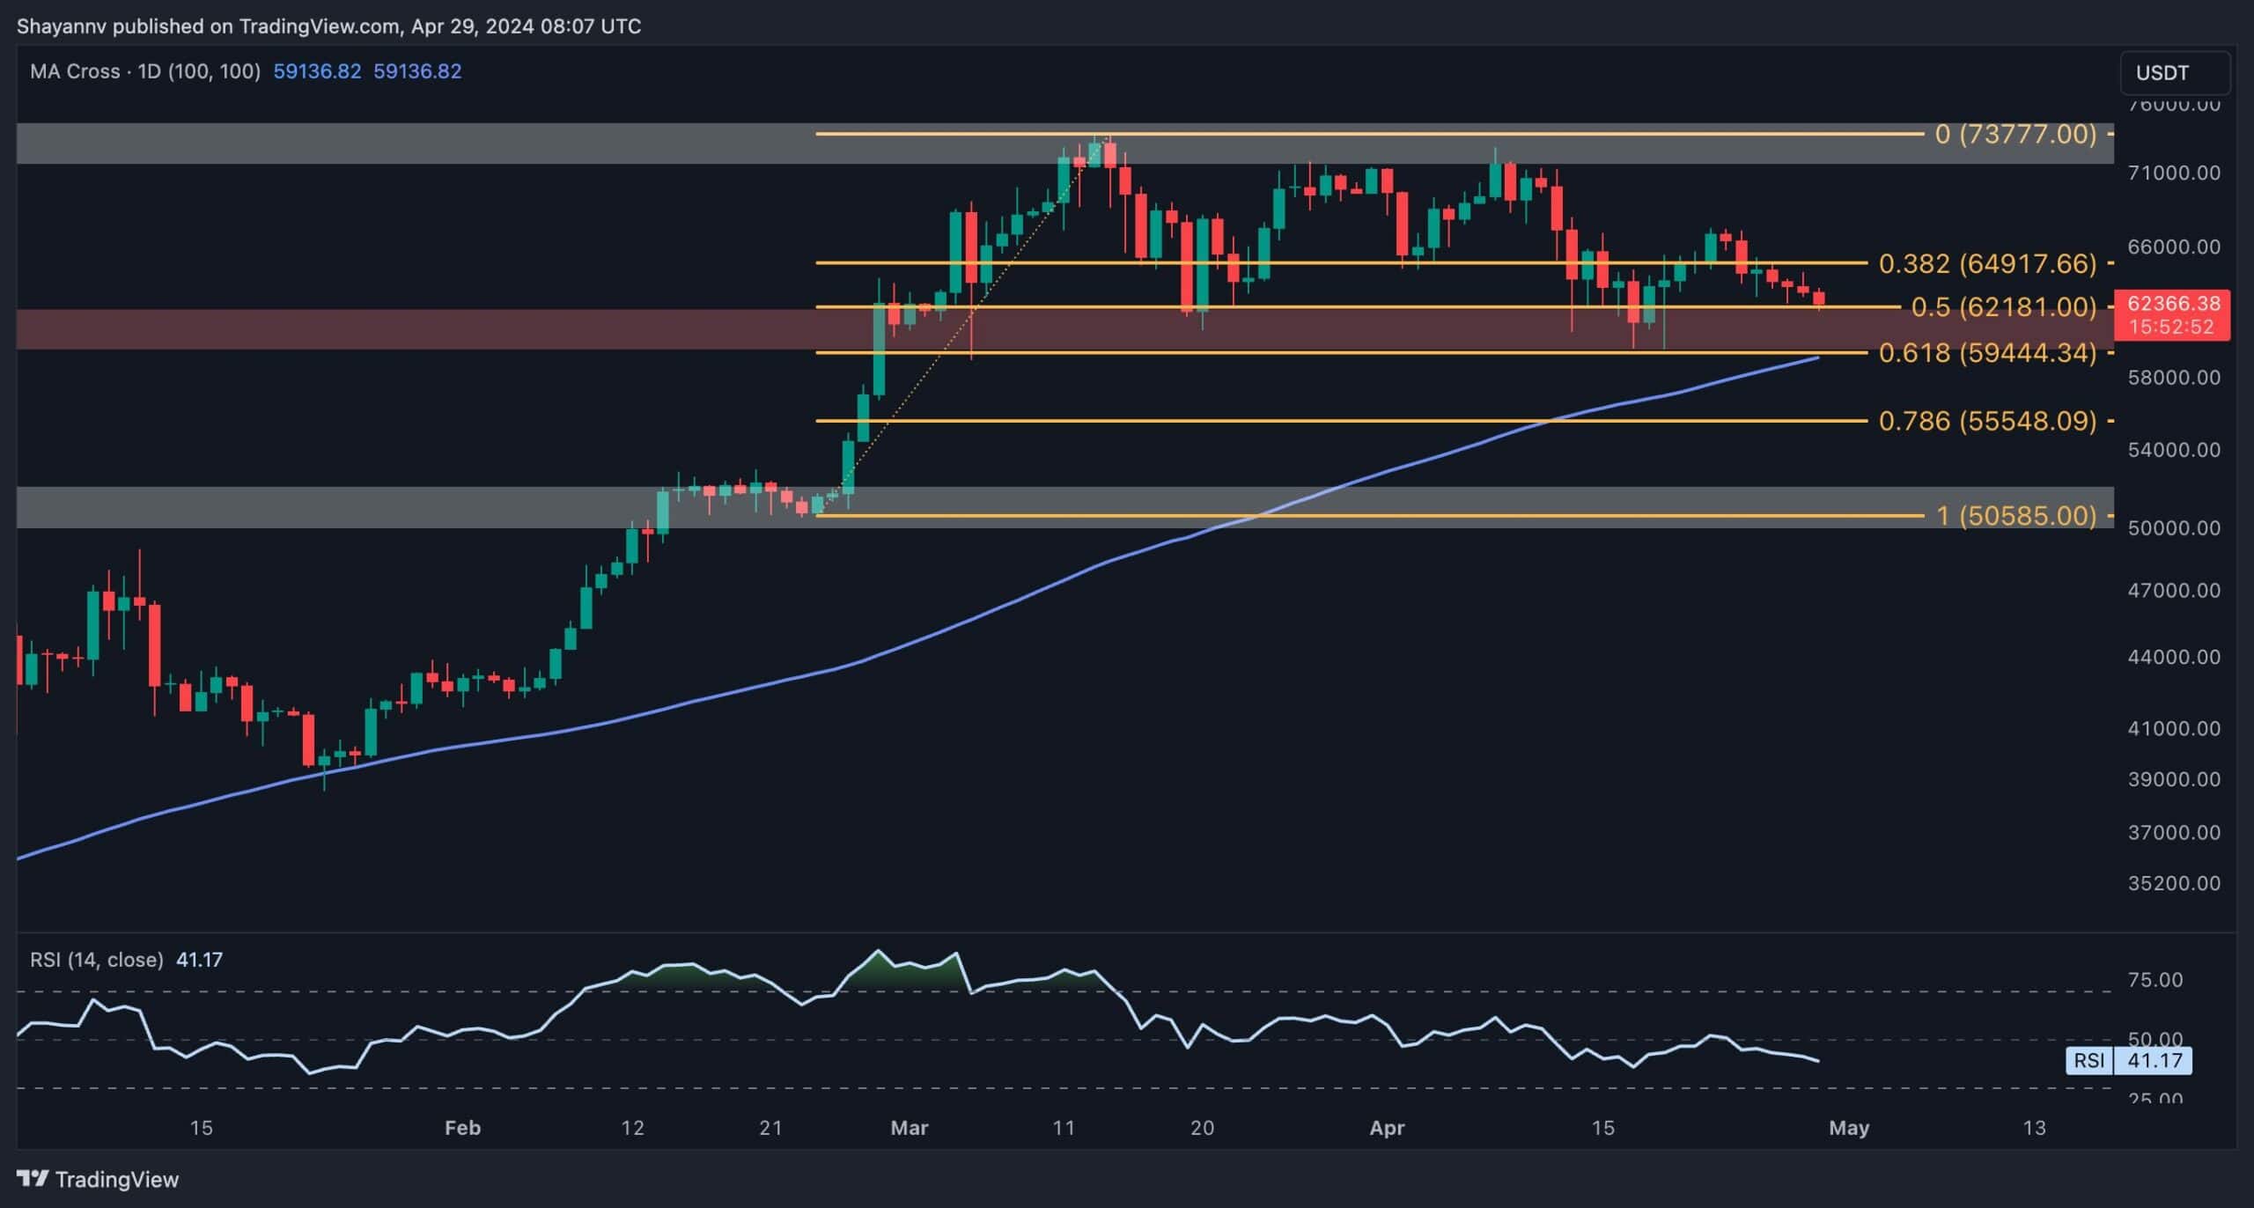Open the USDT currency selector
Image resolution: width=2254 pixels, height=1208 pixels.
[2174, 73]
